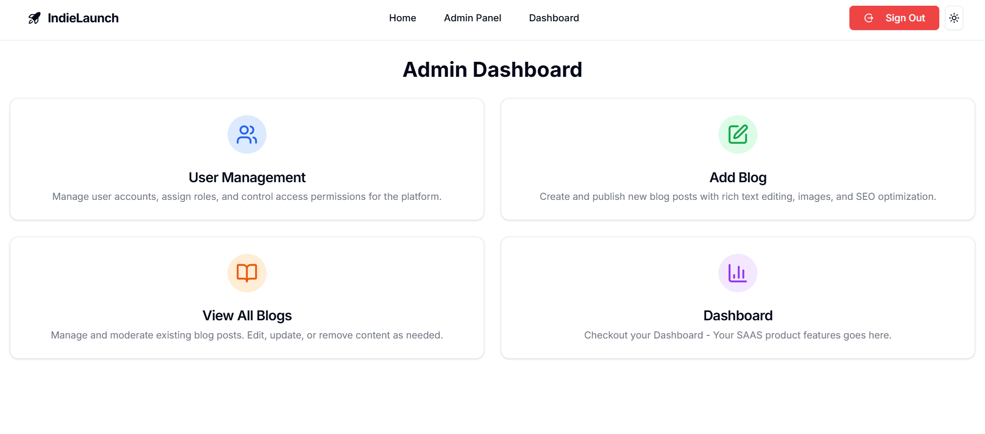Click the View All Blogs description text
Screen dimensions: 985x434
pos(247,335)
